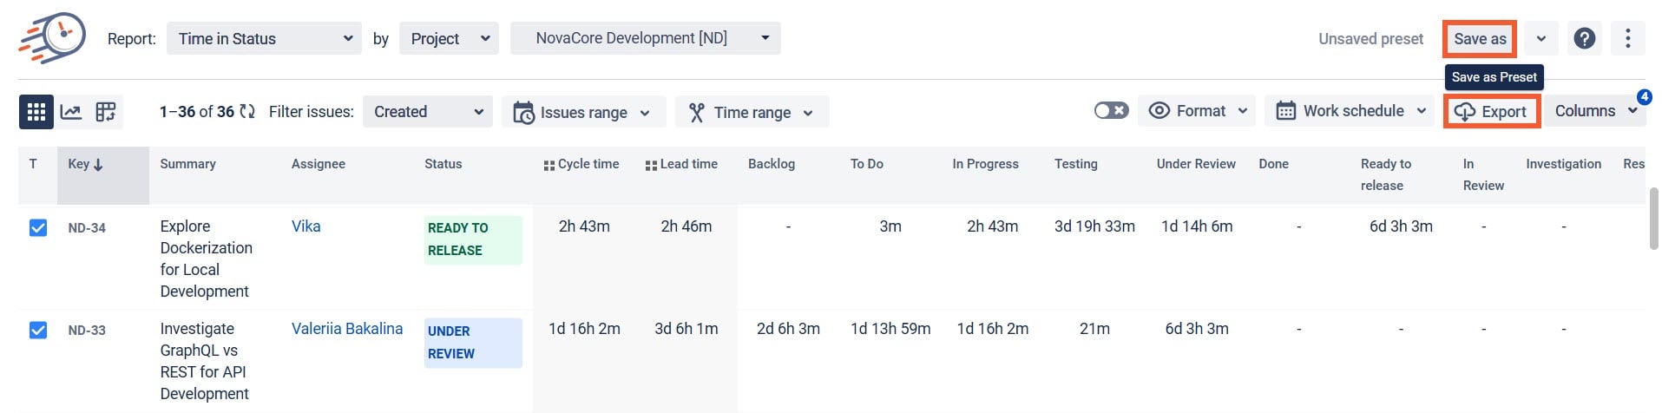Click the Backlog column header
This screenshot has height=413, width=1662.
click(772, 164)
